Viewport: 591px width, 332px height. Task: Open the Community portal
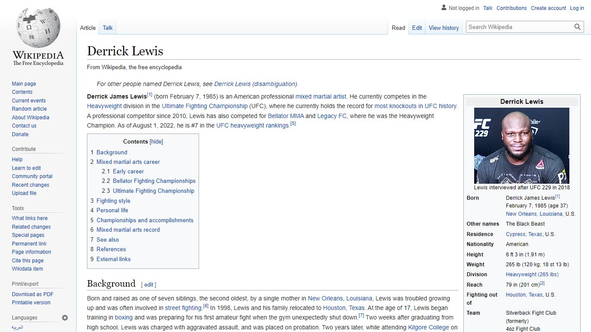pos(32,176)
